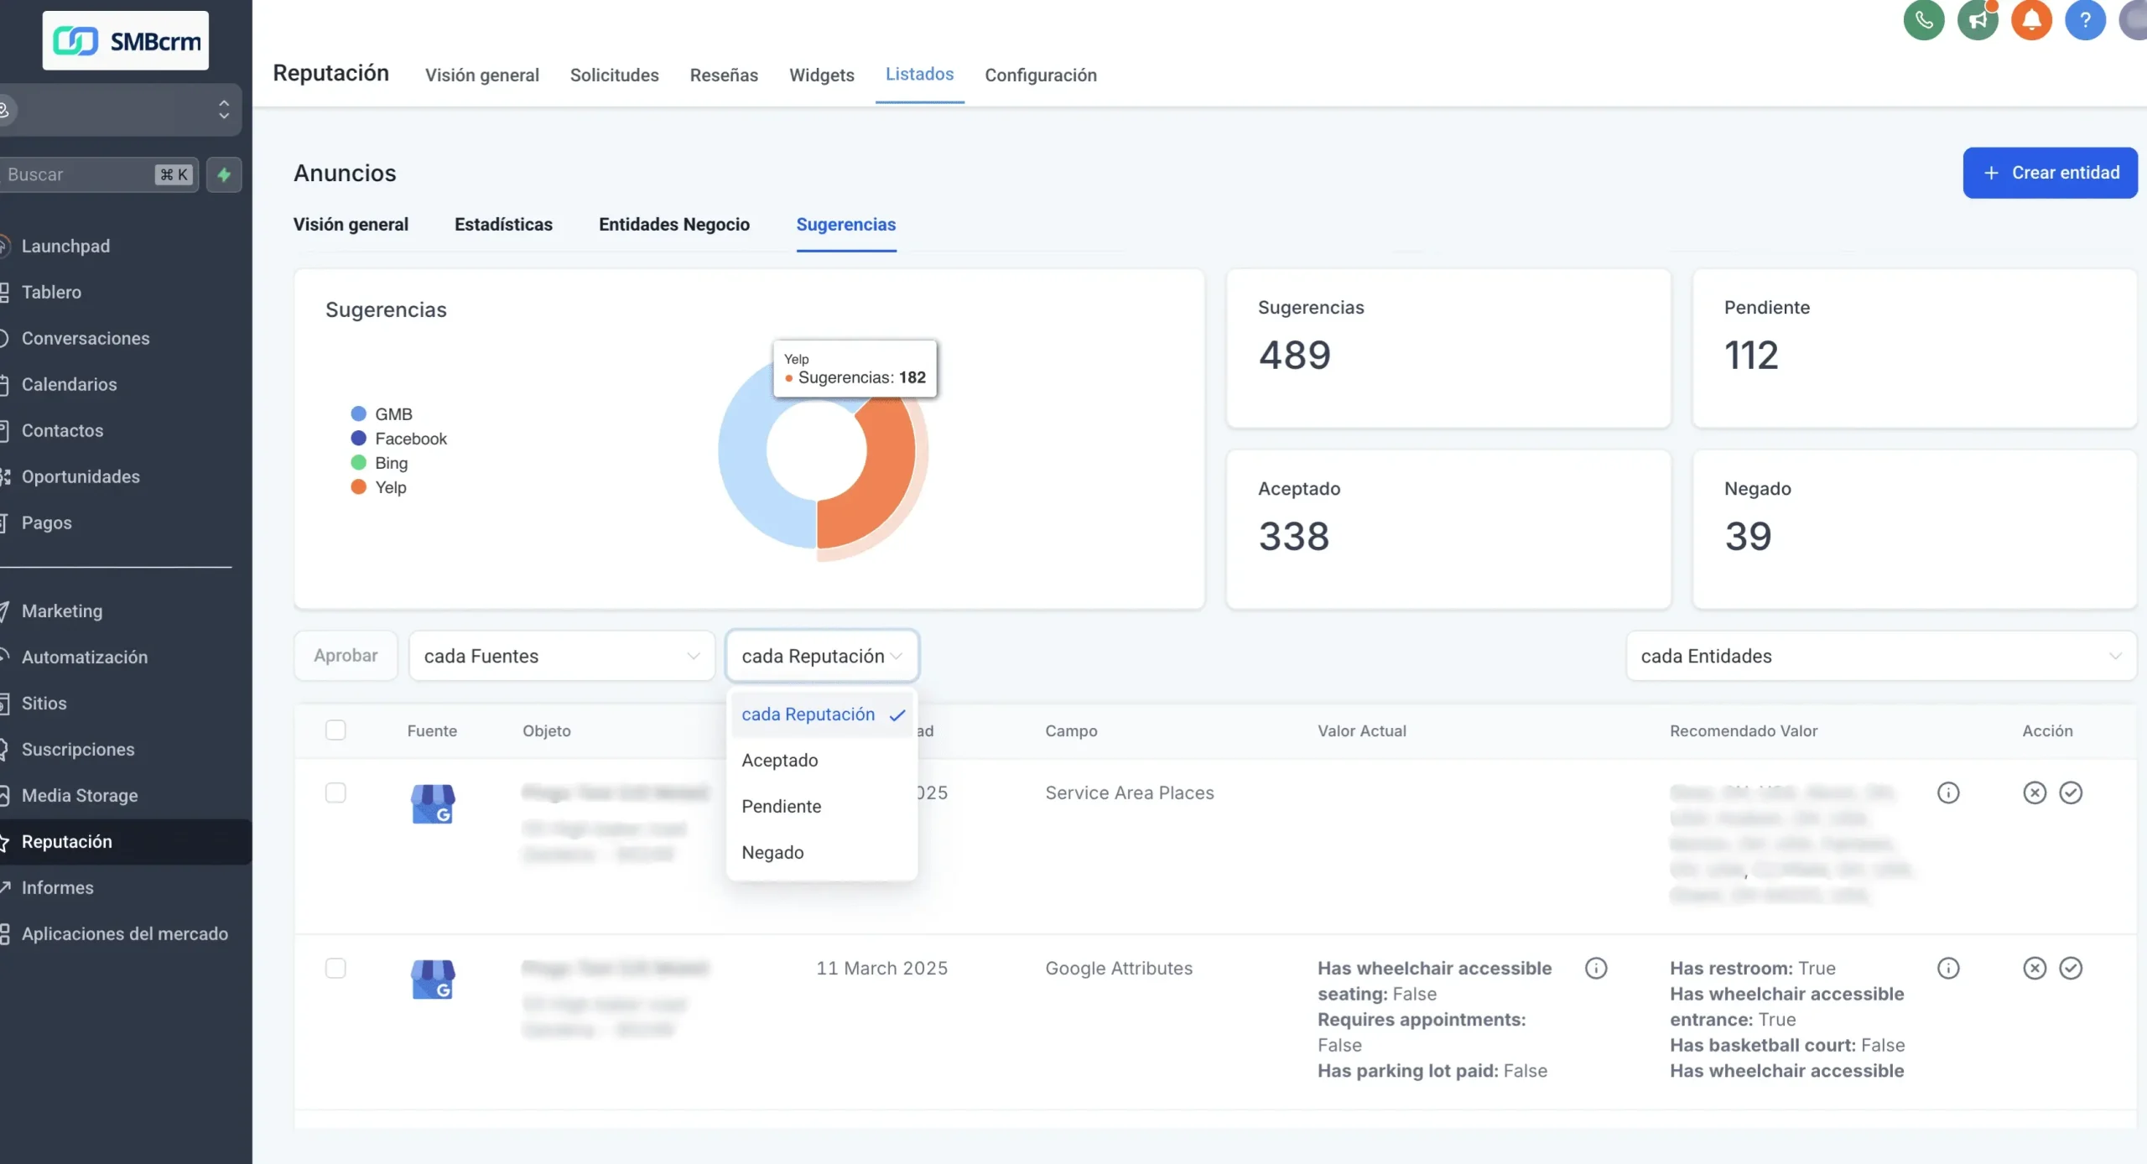Click the green phone call icon
The width and height of the screenshot is (2147, 1164).
click(1924, 20)
